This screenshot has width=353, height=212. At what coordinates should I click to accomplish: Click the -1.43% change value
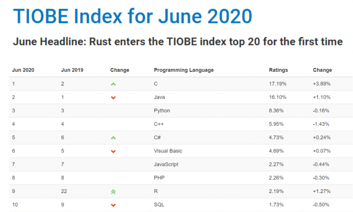click(321, 124)
